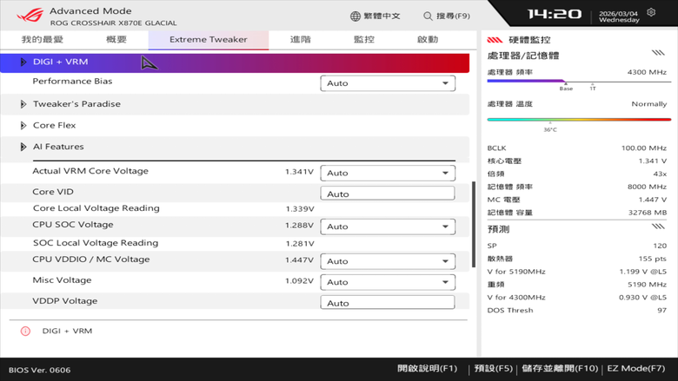Image resolution: width=678 pixels, height=381 pixels.
Task: Collapse the 處理器/記憶體 section stripes icon
Action: pos(658,53)
